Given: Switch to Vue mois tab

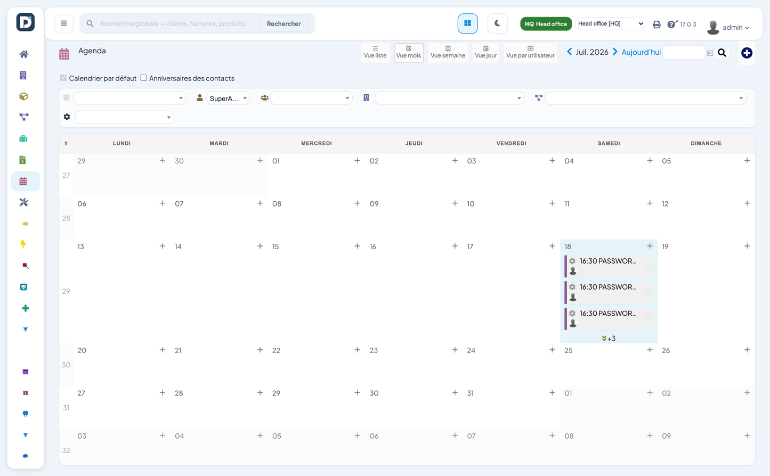Looking at the screenshot, I should [x=409, y=53].
